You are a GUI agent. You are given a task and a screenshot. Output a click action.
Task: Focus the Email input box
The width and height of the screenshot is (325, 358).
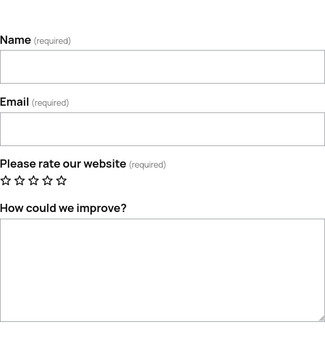click(162, 129)
